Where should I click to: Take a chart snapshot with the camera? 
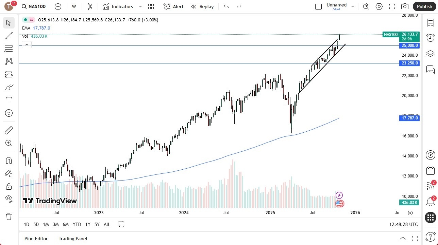pos(405,6)
